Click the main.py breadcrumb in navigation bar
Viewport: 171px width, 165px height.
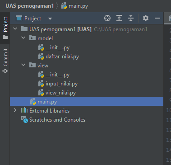click(x=79, y=6)
